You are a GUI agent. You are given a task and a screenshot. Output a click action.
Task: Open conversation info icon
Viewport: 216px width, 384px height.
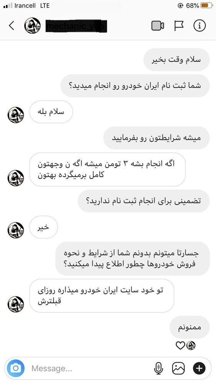200,25
